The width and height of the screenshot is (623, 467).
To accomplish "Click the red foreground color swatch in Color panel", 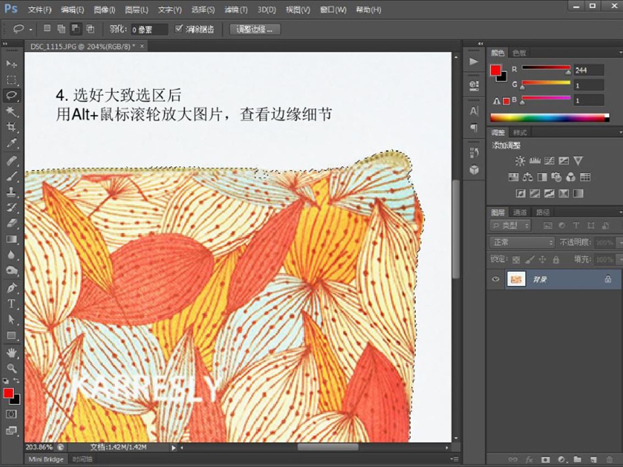I will (x=496, y=70).
